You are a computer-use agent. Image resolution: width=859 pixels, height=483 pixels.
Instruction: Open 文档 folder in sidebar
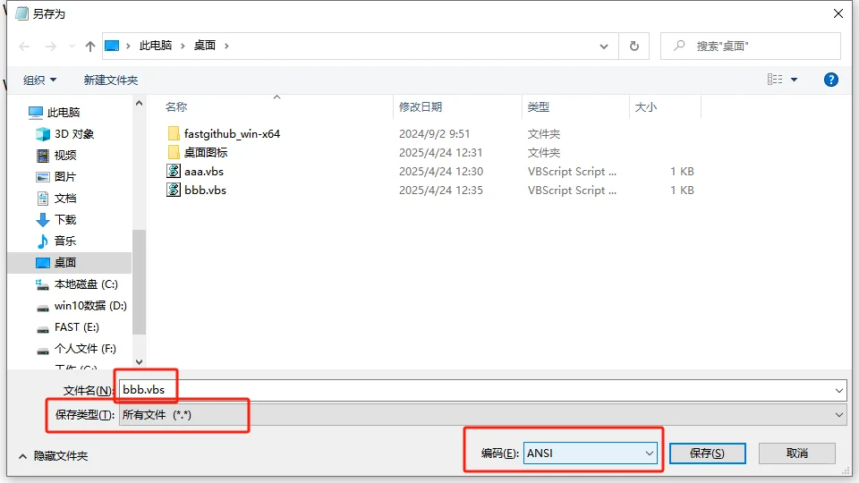click(65, 199)
